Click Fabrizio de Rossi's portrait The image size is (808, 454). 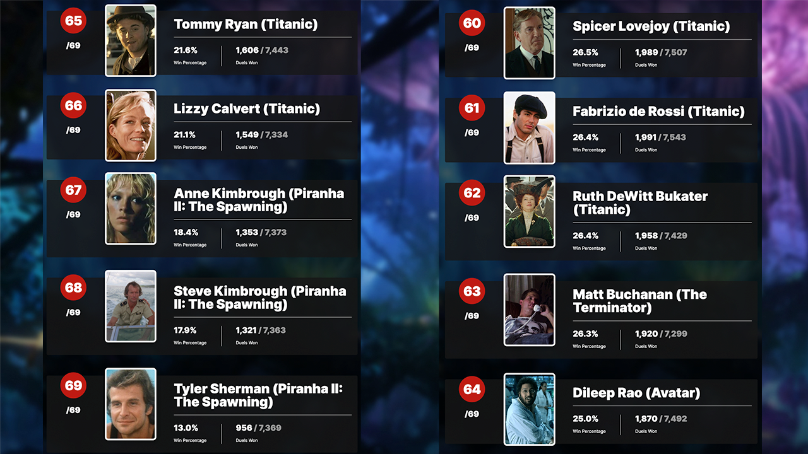[529, 127]
